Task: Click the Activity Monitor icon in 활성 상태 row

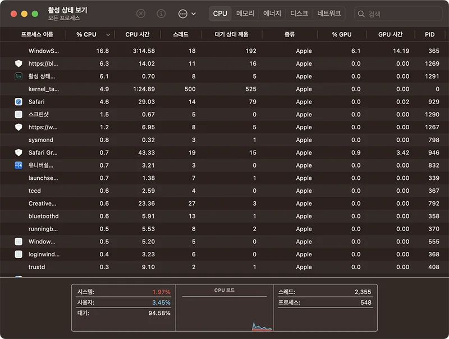Action: (x=19, y=76)
